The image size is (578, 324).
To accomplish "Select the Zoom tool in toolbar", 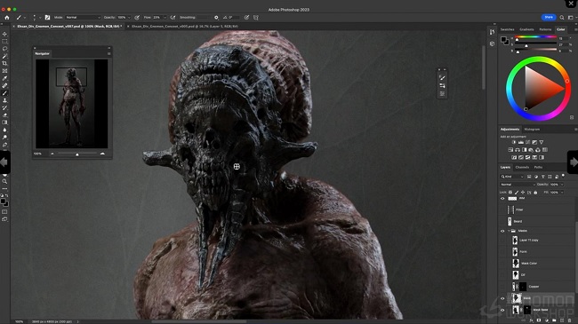I will (4, 181).
